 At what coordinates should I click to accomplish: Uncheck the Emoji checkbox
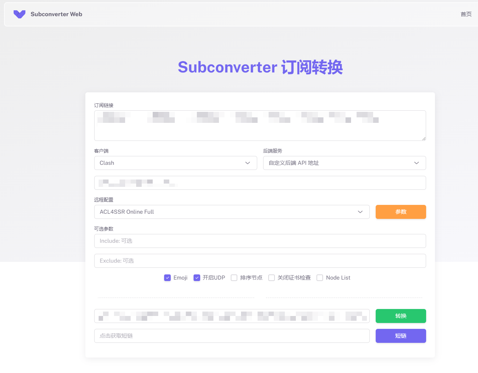(167, 278)
